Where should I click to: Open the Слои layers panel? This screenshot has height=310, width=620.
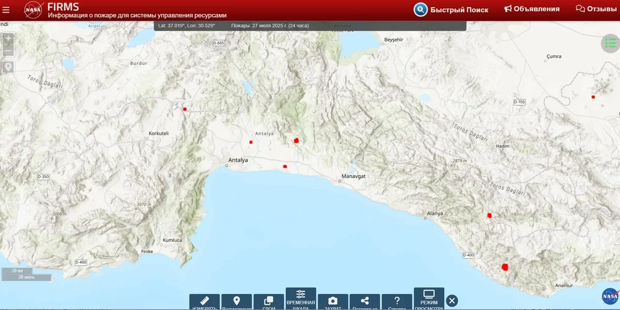[x=269, y=301]
